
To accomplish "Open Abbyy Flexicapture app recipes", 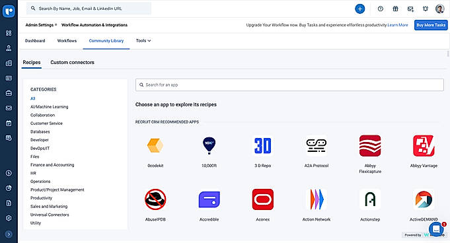I will (x=370, y=146).
